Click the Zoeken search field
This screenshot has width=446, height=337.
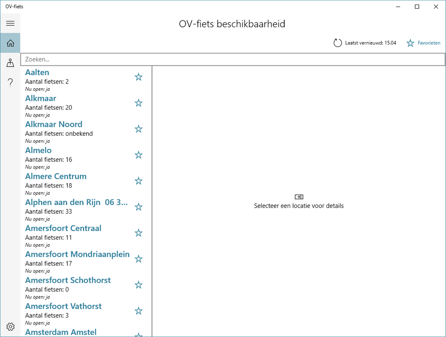(233, 59)
